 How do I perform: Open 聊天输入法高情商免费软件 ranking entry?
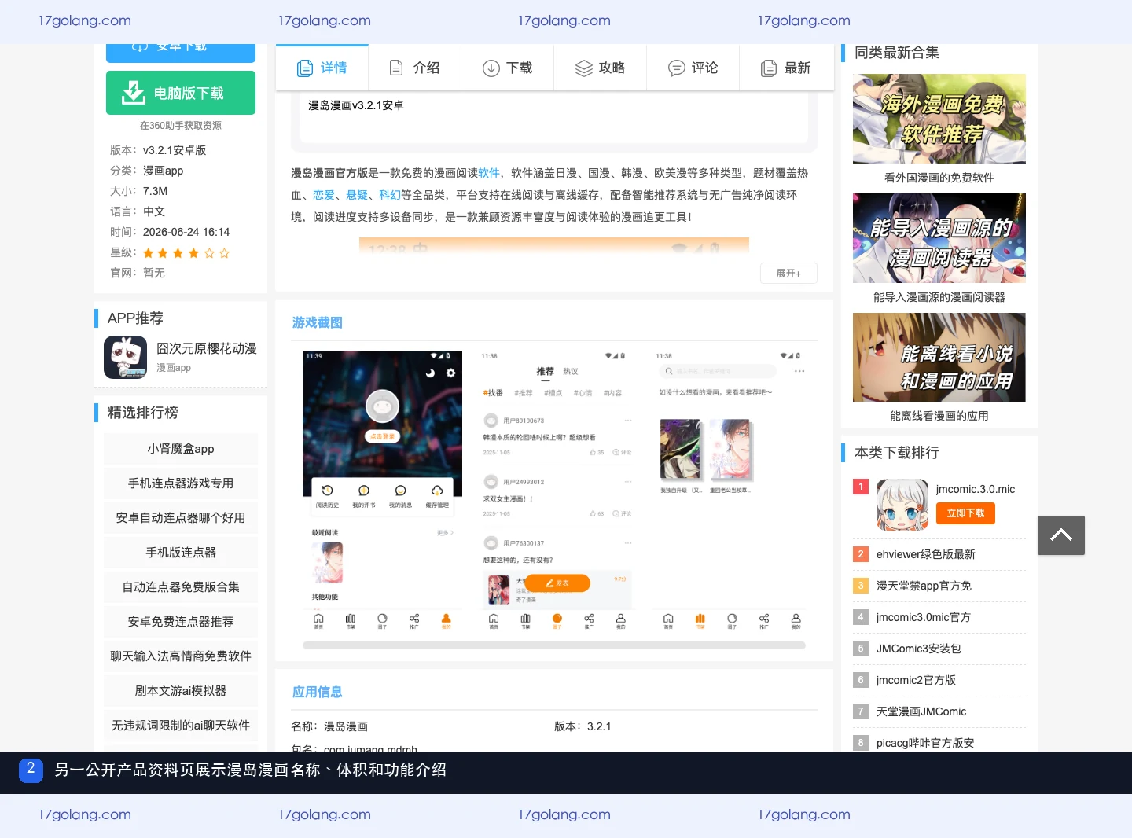(181, 656)
